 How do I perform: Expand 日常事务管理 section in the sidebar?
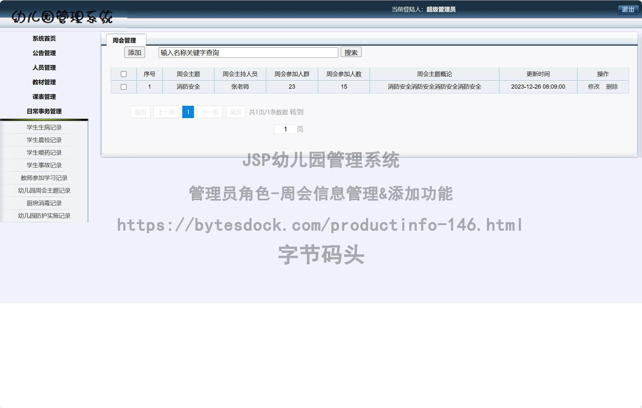[44, 111]
